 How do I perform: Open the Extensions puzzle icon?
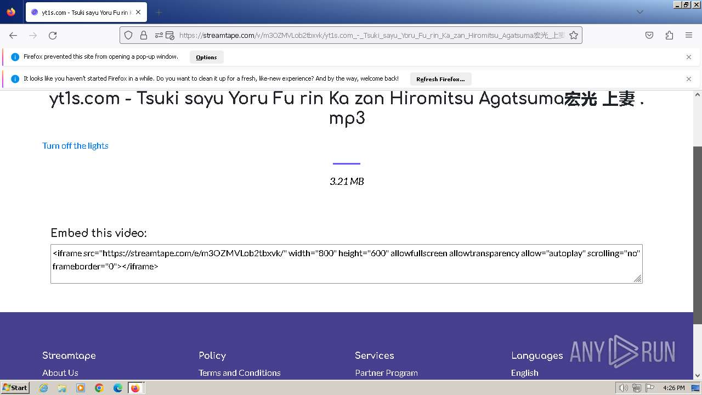coord(669,35)
